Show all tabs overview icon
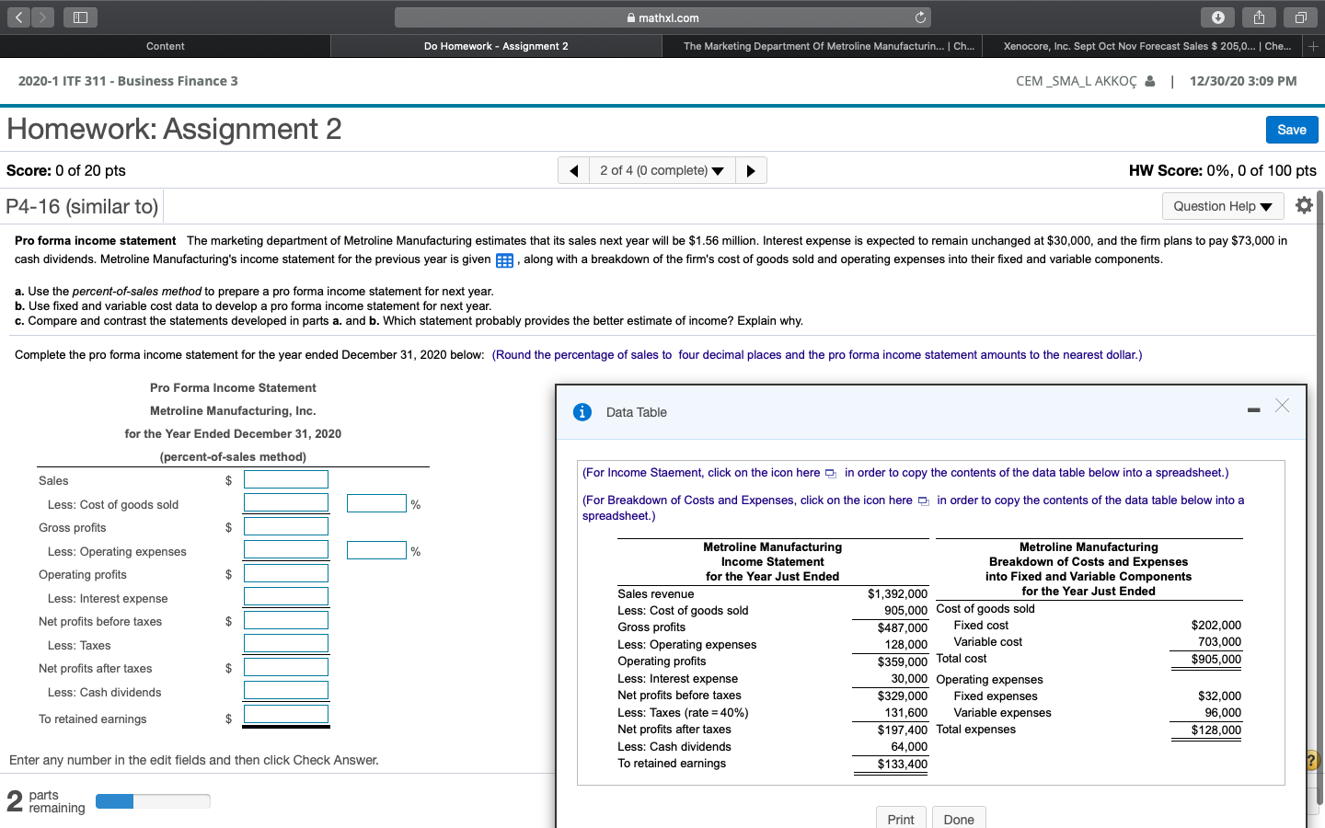Image resolution: width=1325 pixels, height=828 pixels. click(x=1300, y=17)
